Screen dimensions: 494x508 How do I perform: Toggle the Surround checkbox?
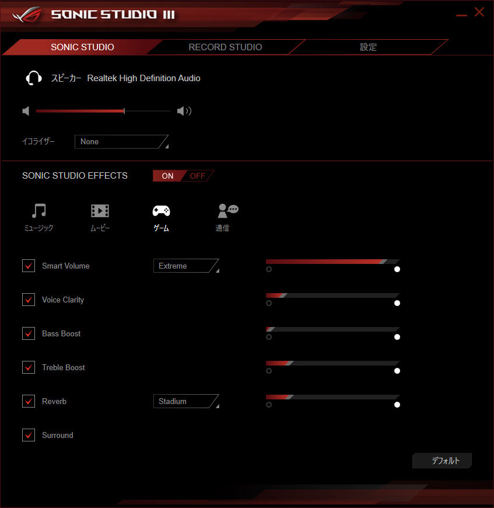point(29,435)
